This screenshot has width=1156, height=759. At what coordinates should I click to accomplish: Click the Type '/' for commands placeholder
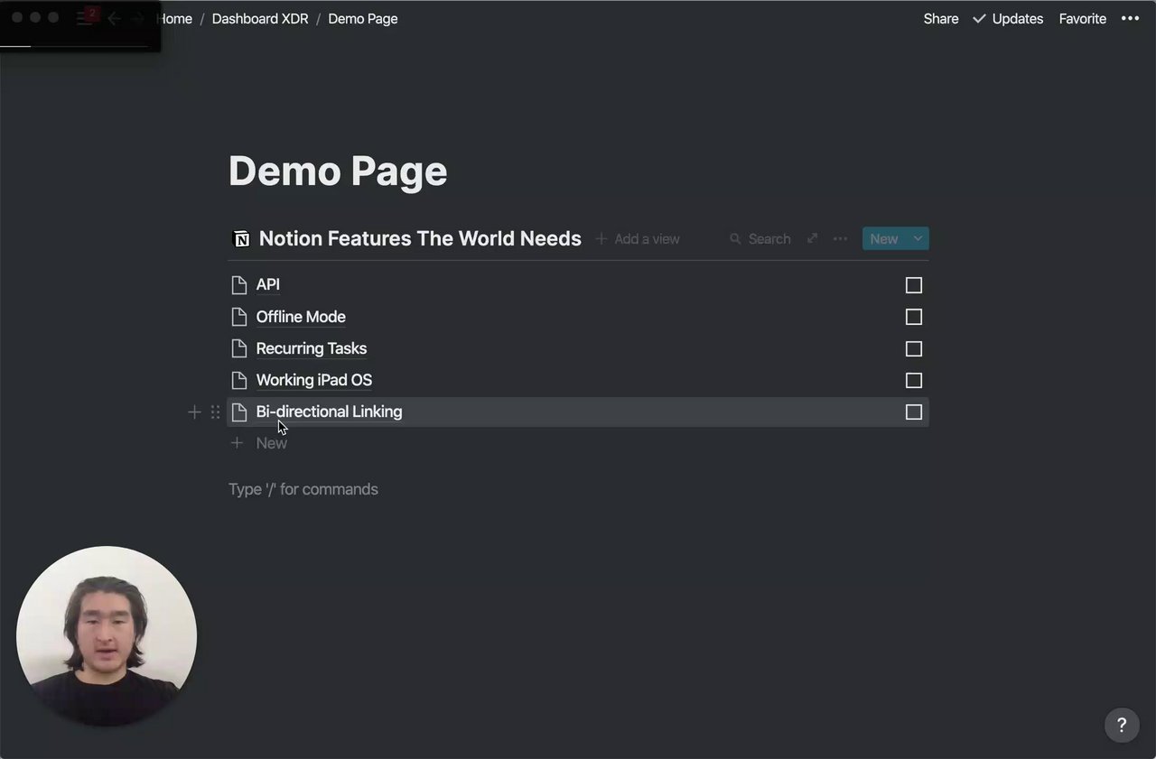(303, 489)
